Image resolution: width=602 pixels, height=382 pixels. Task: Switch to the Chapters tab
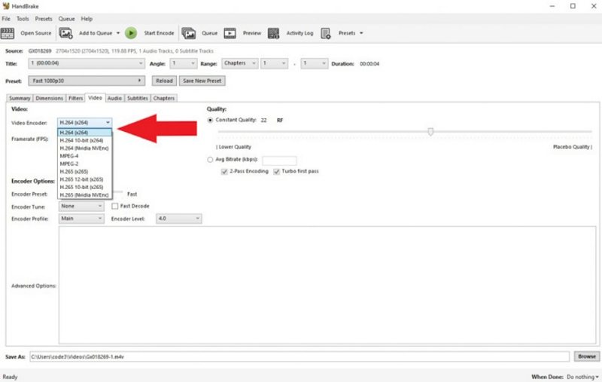click(x=164, y=99)
